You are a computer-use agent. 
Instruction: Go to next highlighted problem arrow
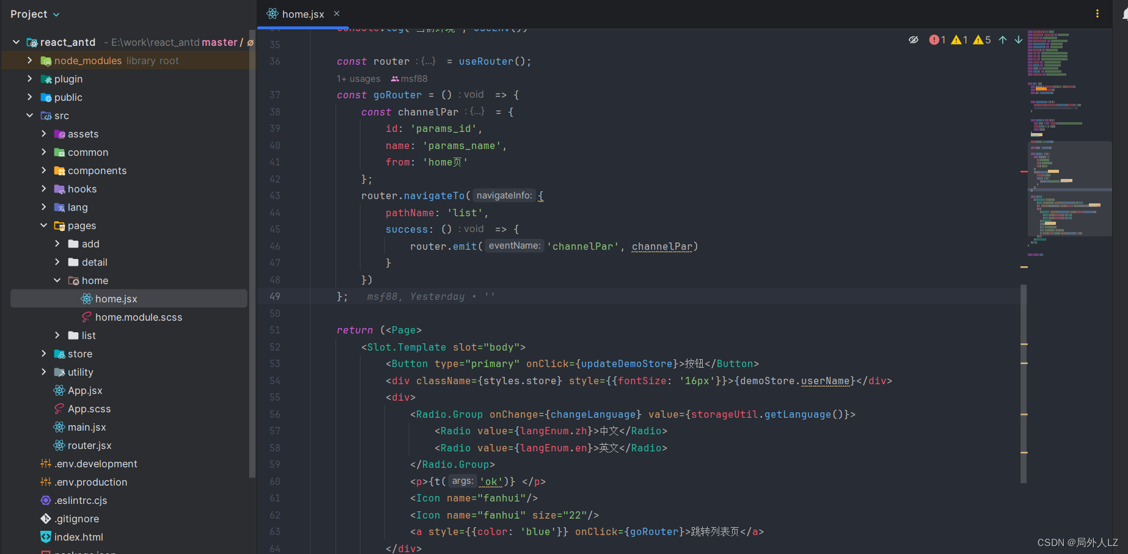coord(1019,40)
